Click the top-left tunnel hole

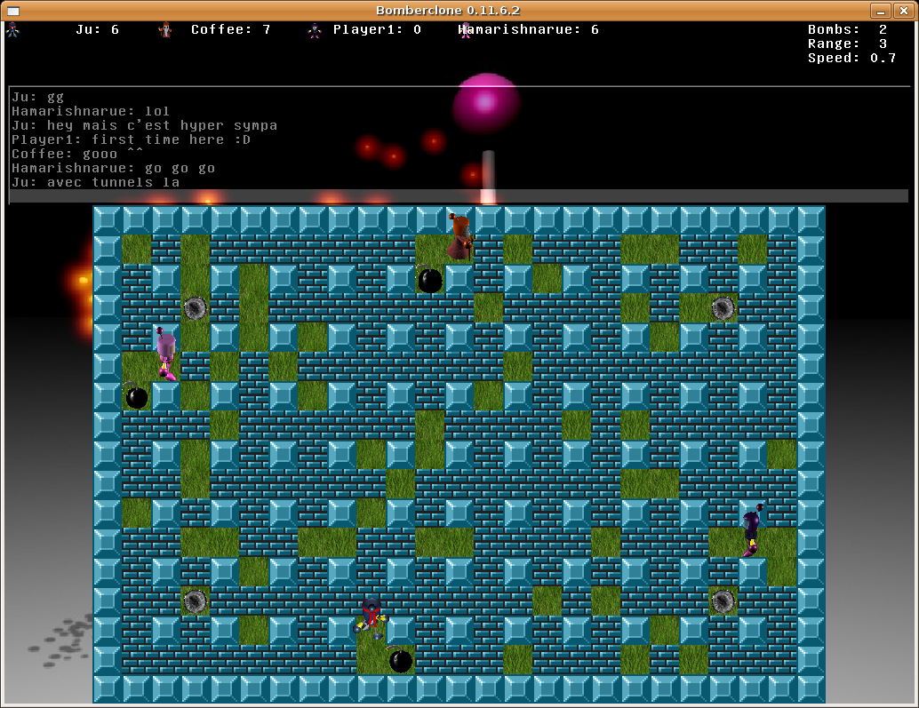(196, 308)
